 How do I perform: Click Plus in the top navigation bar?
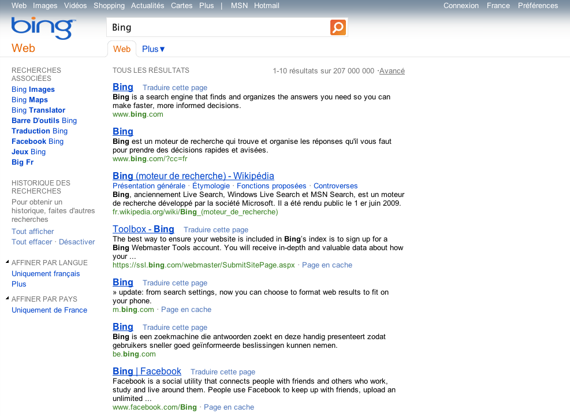tap(207, 5)
